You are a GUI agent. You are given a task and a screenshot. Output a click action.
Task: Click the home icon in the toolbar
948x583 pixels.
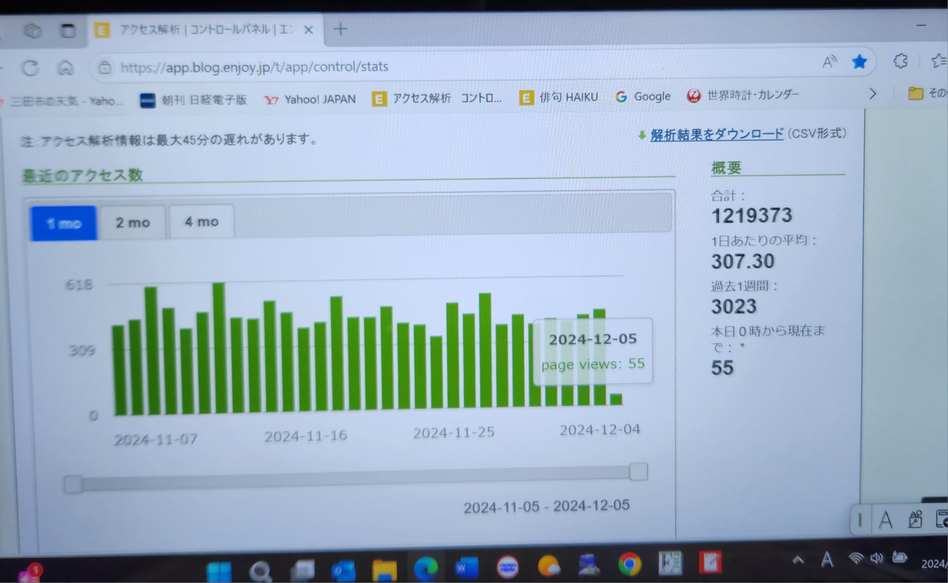click(66, 67)
